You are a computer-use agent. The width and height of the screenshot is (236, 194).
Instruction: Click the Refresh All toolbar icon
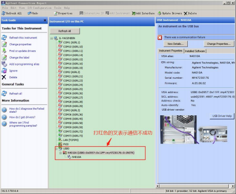(x=4, y=13)
